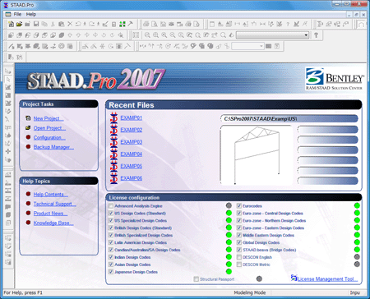Click the Print toolbar icon
Image resolution: width=370 pixels, height=299 pixels.
(x=146, y=24)
